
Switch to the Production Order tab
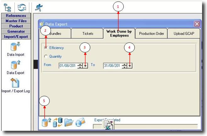(151, 34)
